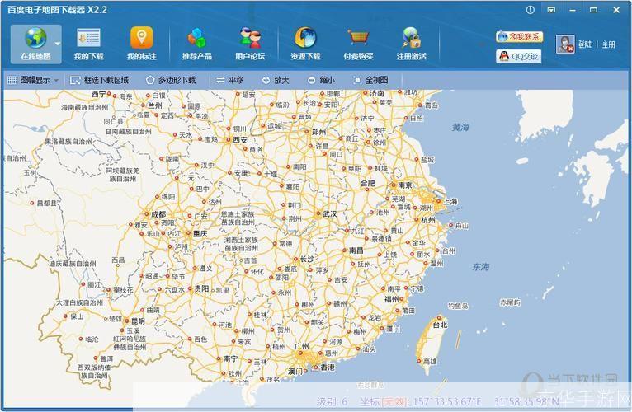Open 我的下载 downloads icon

(88, 39)
